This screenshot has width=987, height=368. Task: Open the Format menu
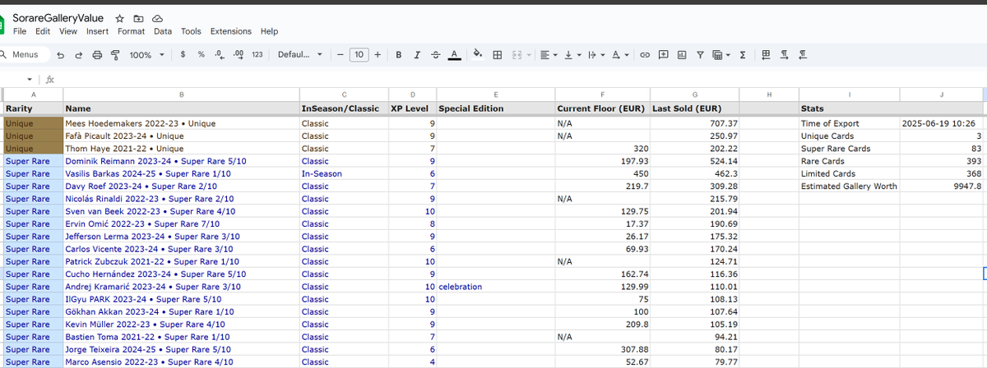[131, 31]
